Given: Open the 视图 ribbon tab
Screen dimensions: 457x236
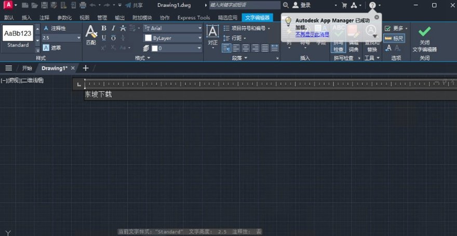Looking at the screenshot, I should tap(85, 18).
